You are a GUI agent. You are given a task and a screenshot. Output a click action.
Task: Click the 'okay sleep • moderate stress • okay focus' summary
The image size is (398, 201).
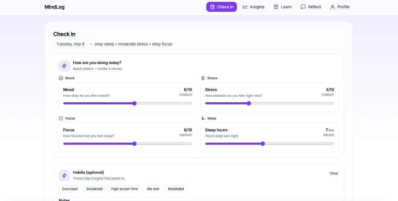pyautogui.click(x=133, y=44)
